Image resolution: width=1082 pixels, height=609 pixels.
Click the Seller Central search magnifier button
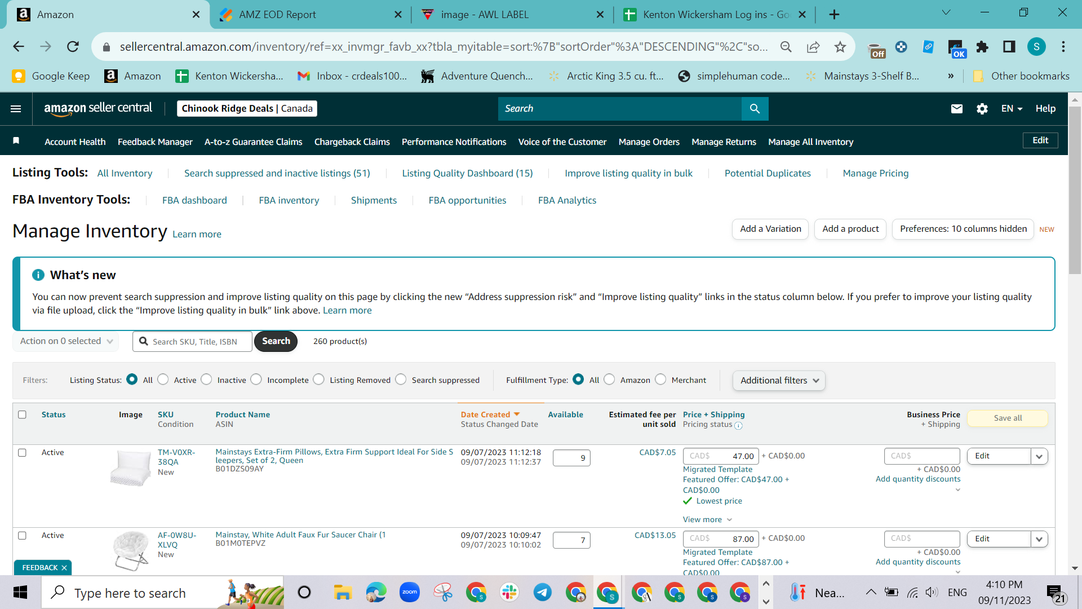[x=755, y=109]
